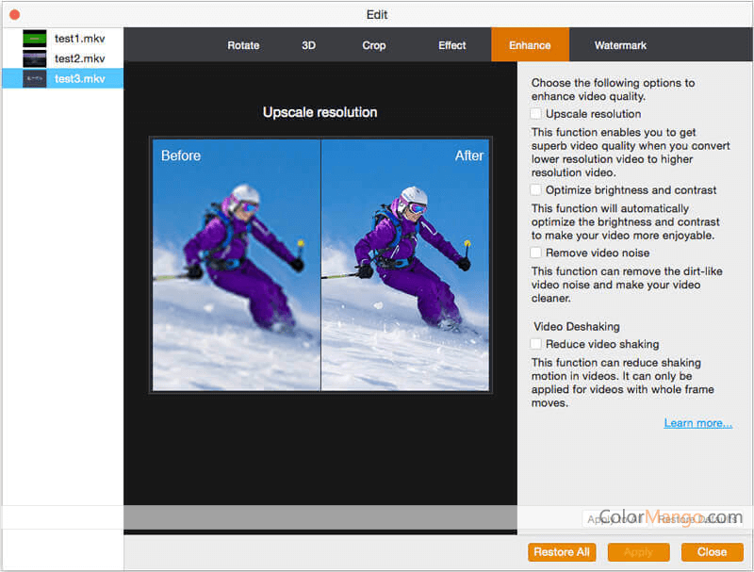
Task: Click the red window close icon
Action: 14,14
